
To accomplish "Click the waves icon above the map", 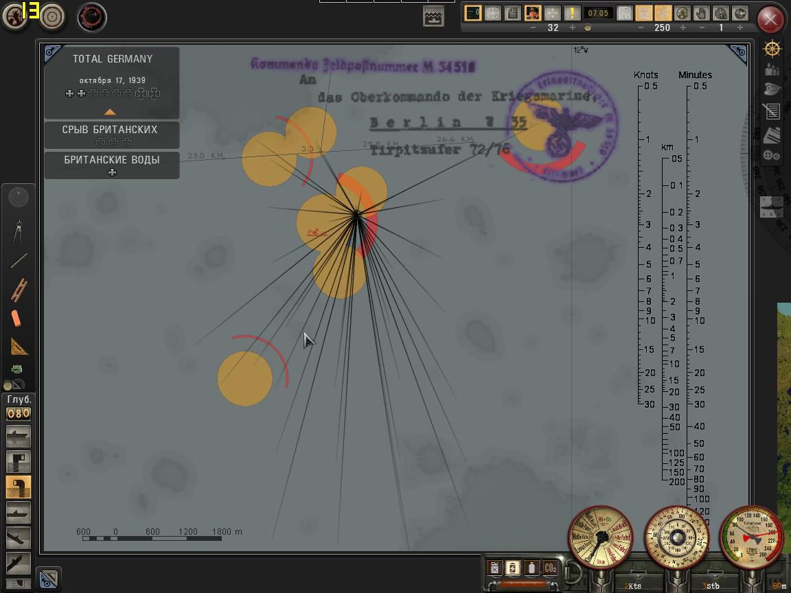I will pyautogui.click(x=433, y=16).
